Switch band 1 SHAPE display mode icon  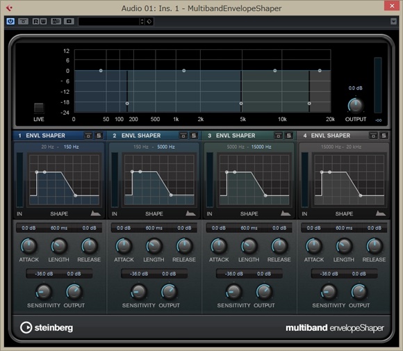pyautogui.click(x=96, y=213)
